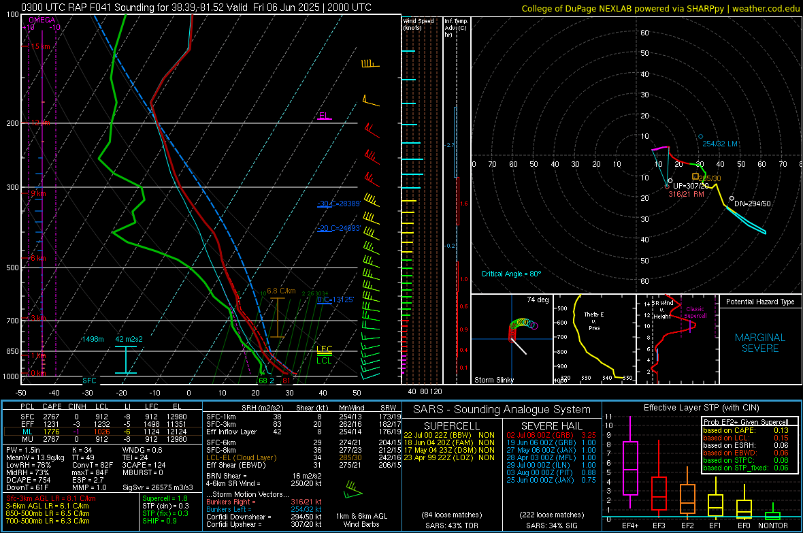803x533 pixels.
Task: Click the red surface temperature 81
Action: point(286,381)
